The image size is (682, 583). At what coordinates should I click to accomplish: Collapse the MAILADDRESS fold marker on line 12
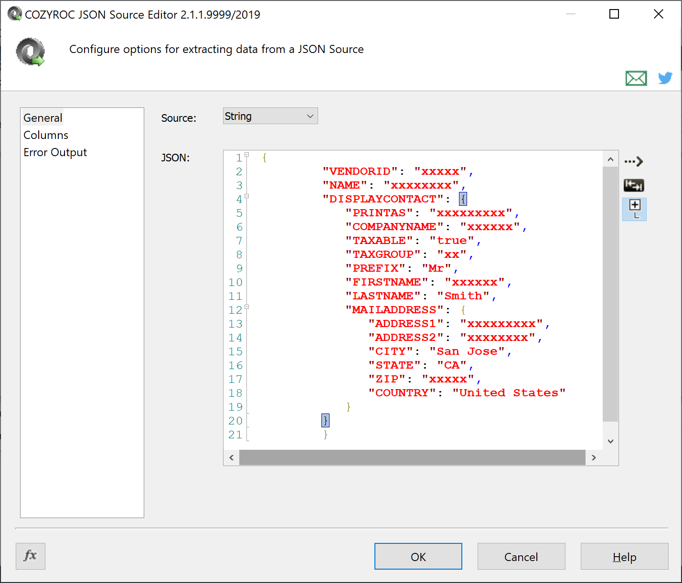pos(247,307)
